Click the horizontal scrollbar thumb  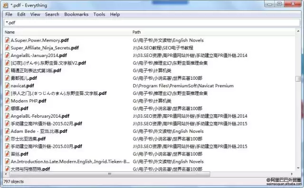coord(110,174)
